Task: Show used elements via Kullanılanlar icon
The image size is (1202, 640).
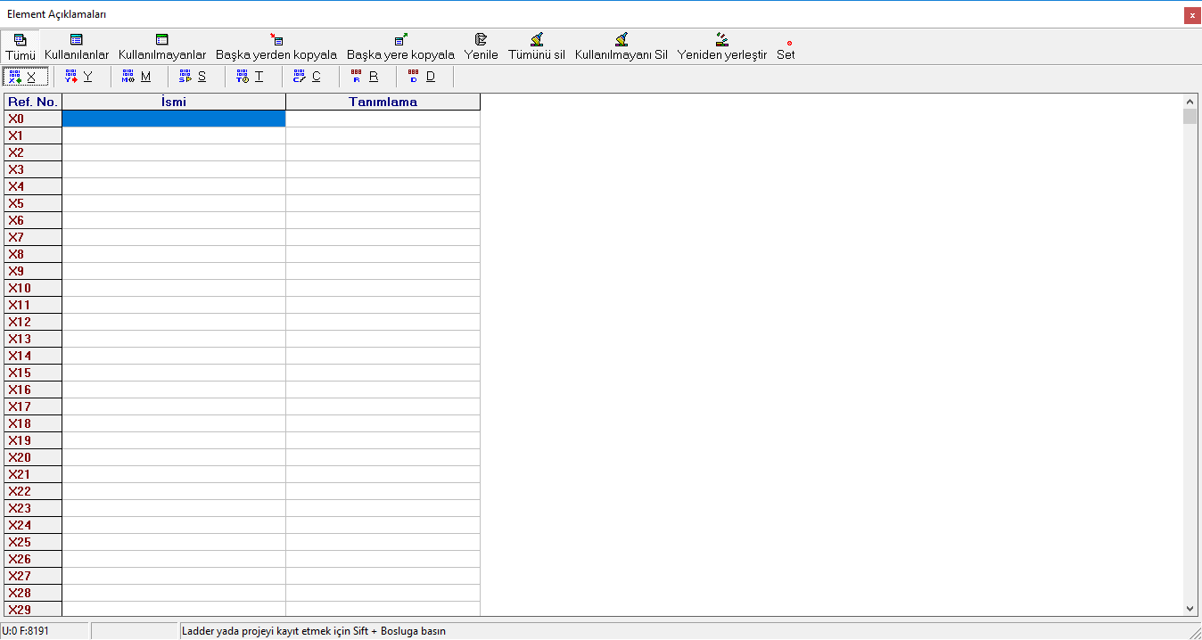Action: [x=77, y=40]
